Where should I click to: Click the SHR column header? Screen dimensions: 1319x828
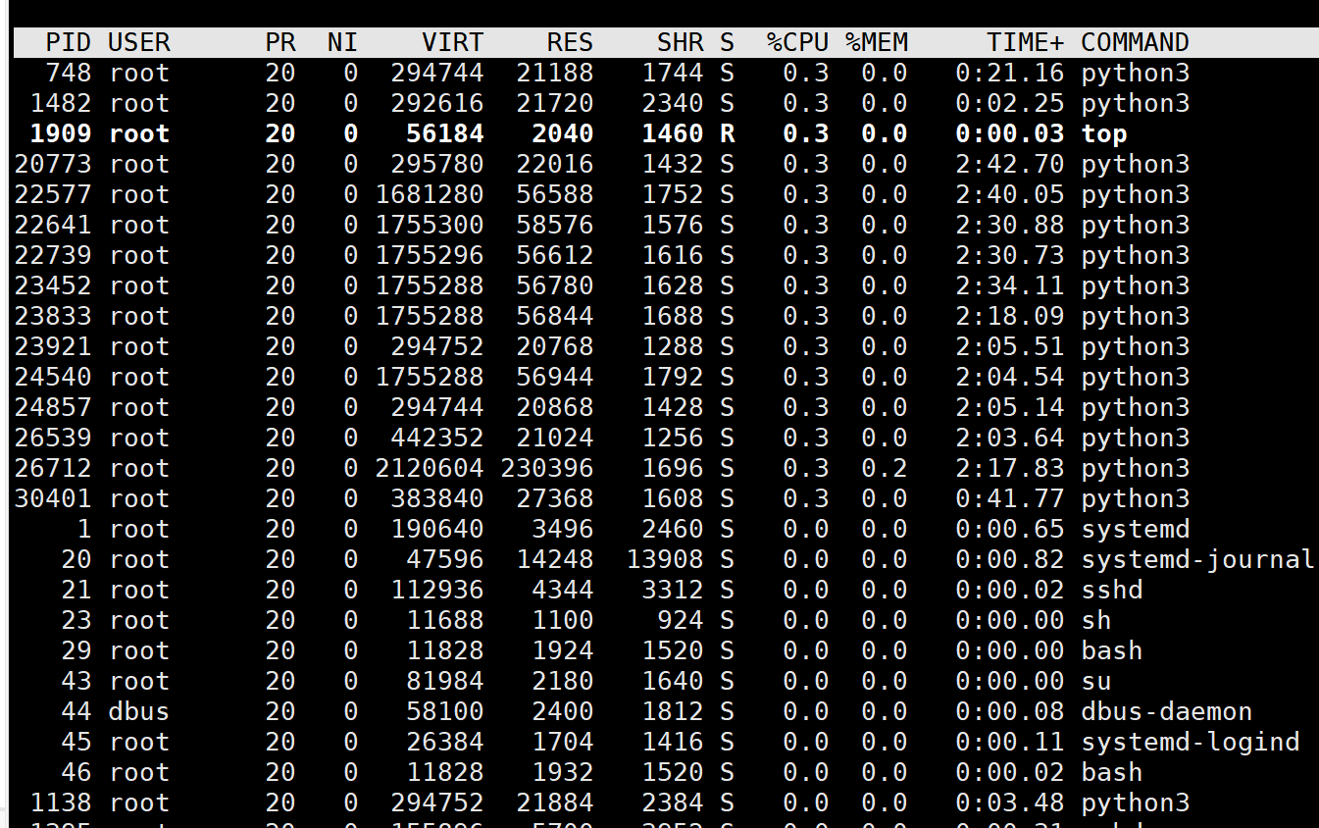tap(681, 42)
